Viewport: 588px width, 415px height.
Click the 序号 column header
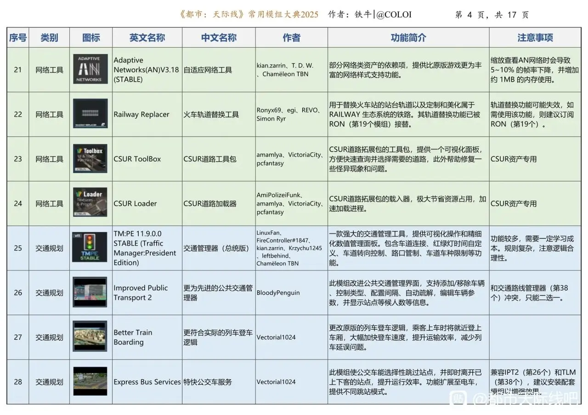click(18, 38)
